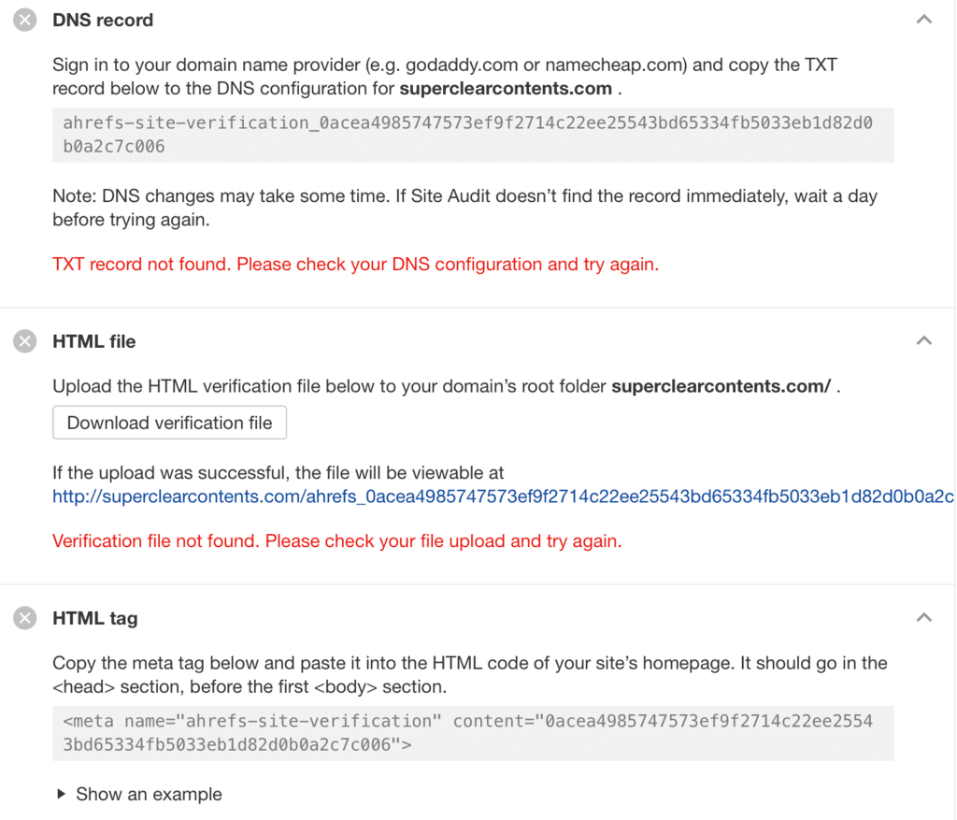Click the red TXT record not found error

click(355, 265)
